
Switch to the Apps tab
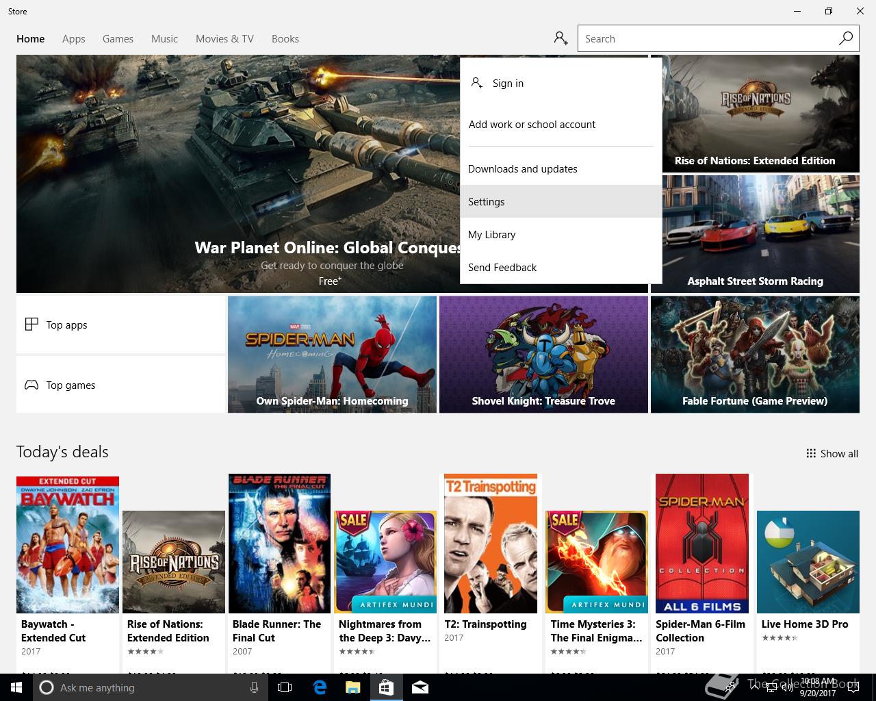click(x=74, y=39)
